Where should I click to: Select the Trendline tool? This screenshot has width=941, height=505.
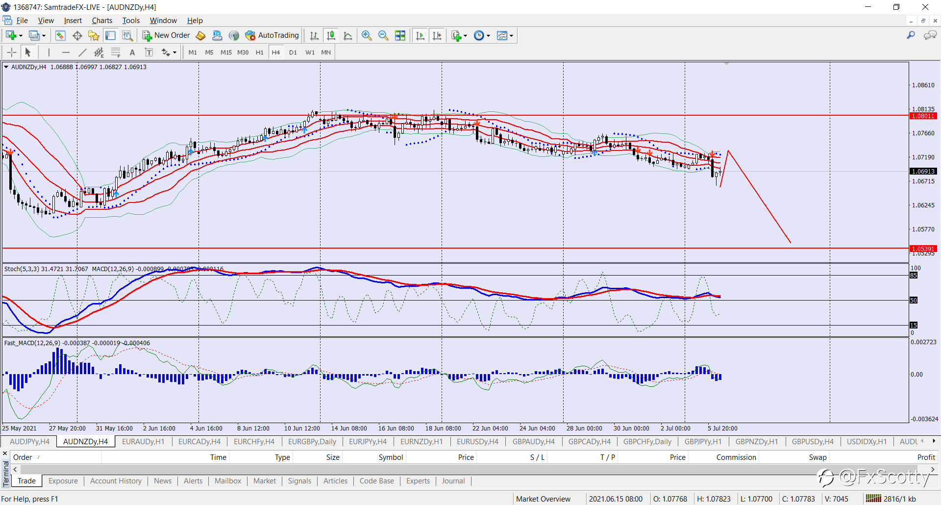tap(82, 52)
